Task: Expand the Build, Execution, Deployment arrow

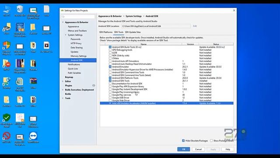Action: click(63, 90)
